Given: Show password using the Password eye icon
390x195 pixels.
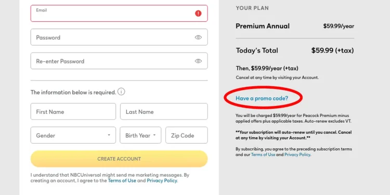Looking at the screenshot, I should click(x=198, y=37).
